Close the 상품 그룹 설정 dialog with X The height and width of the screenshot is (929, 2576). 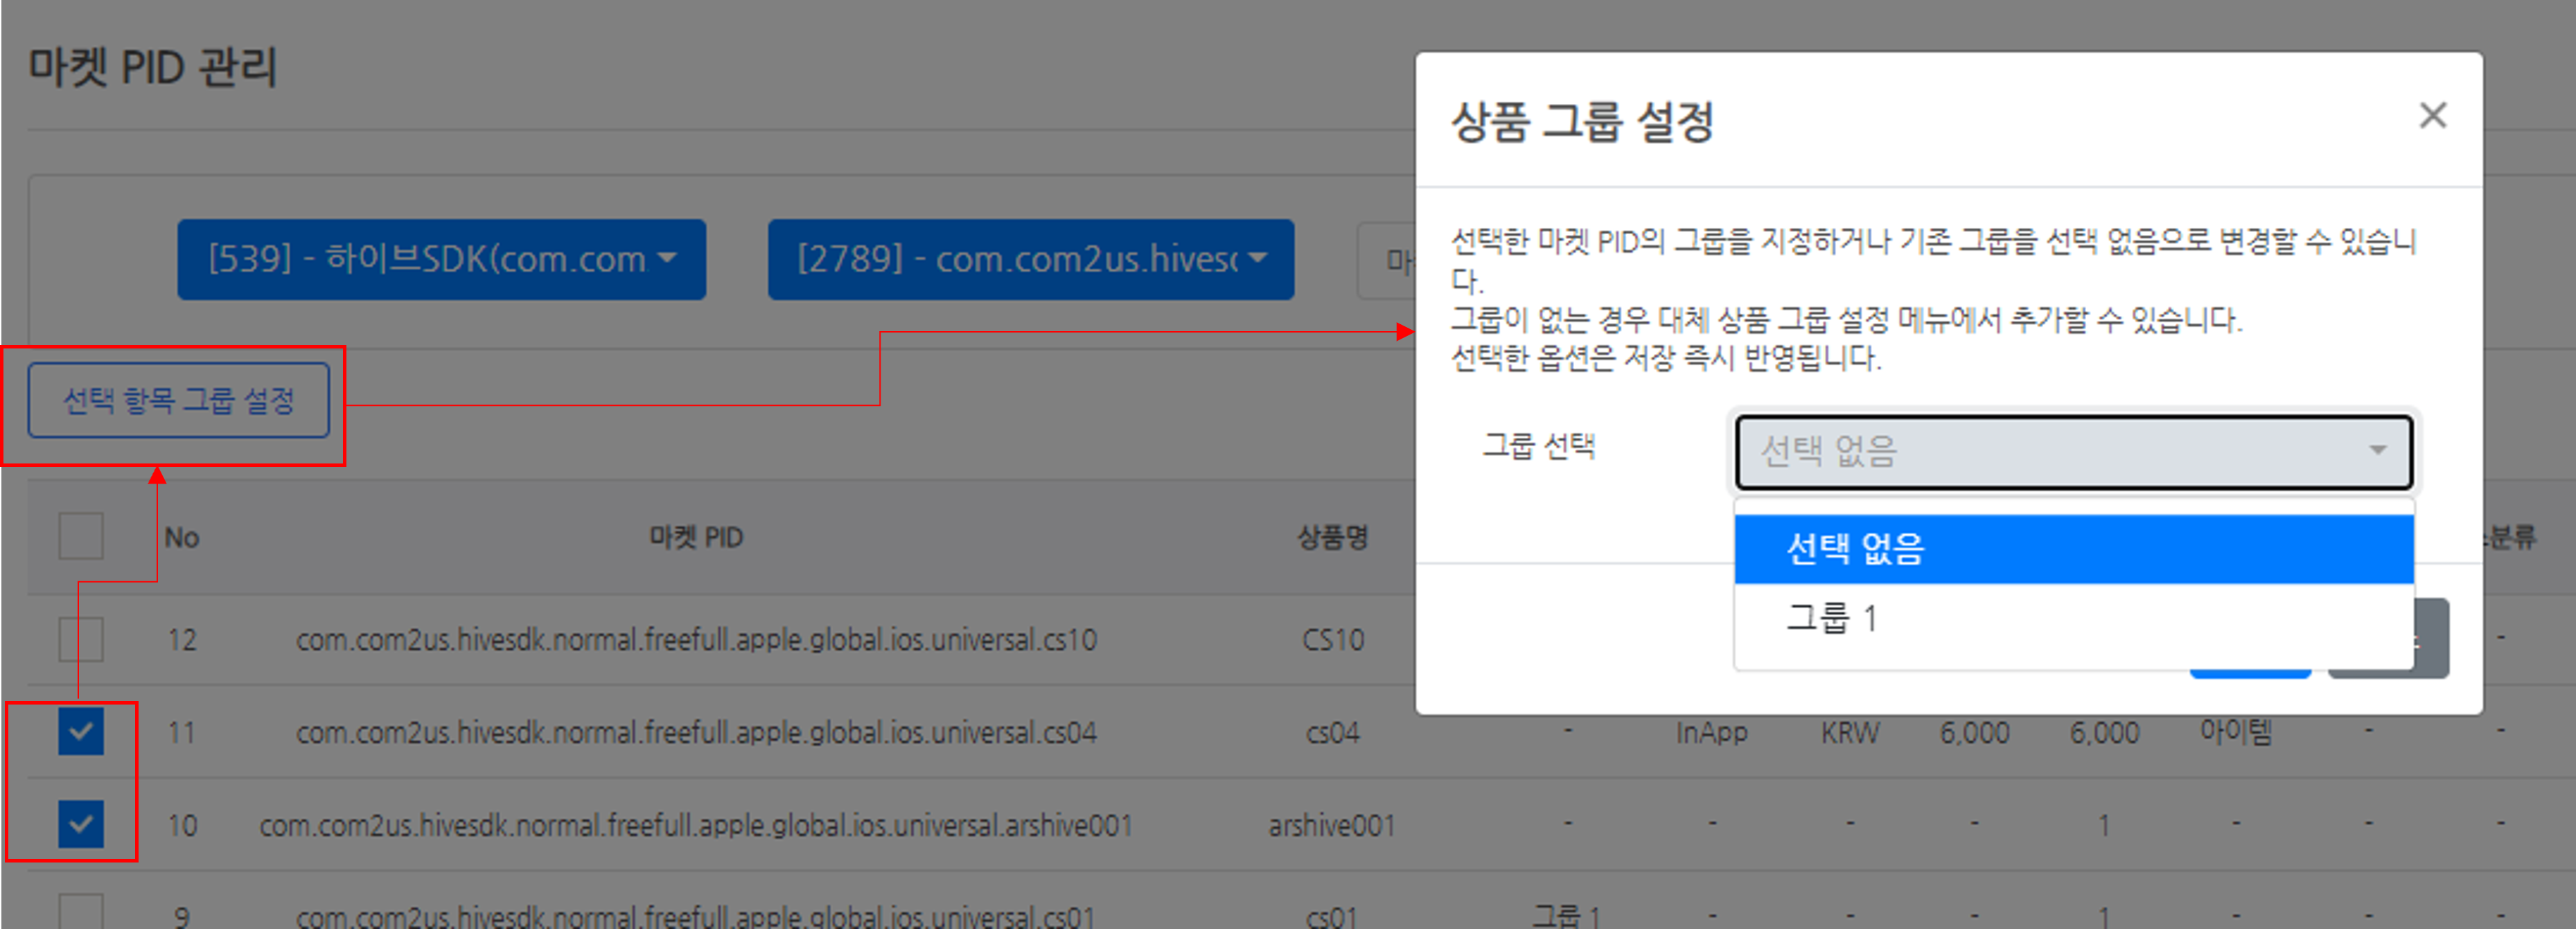pyautogui.click(x=2432, y=116)
